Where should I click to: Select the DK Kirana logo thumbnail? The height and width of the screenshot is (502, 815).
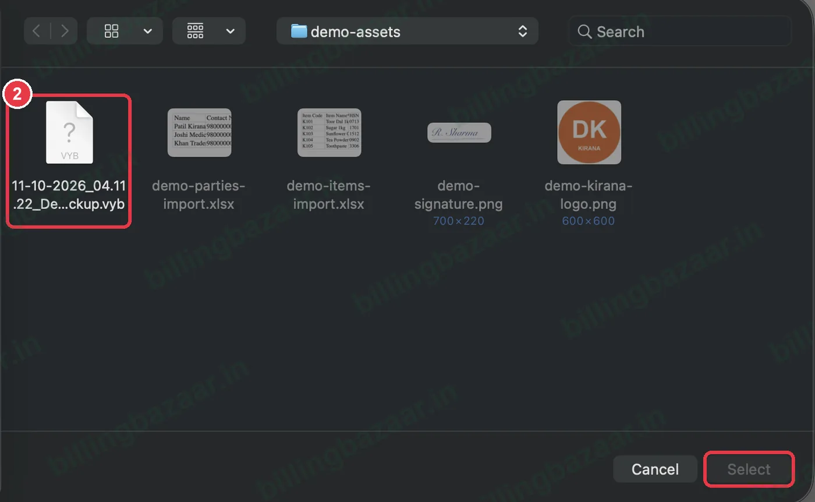[x=589, y=132]
